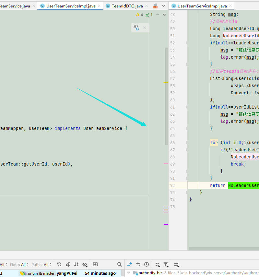Collapse the authority-biz changes node
Screen dimensions: 259x277
coord(129,273)
